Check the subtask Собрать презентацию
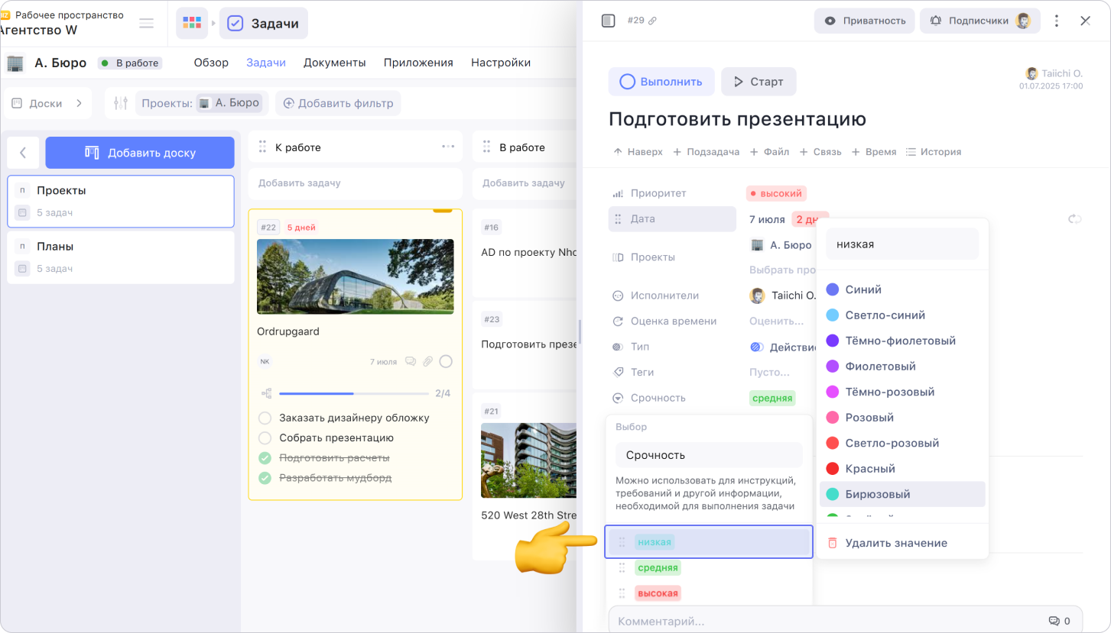 coord(265,438)
